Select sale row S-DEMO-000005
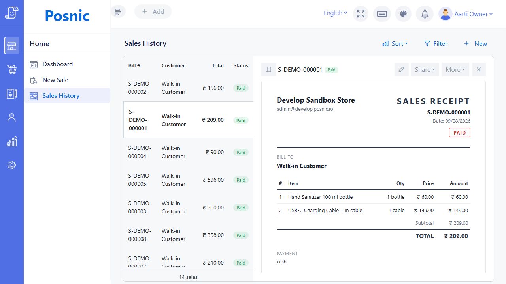 click(x=188, y=180)
